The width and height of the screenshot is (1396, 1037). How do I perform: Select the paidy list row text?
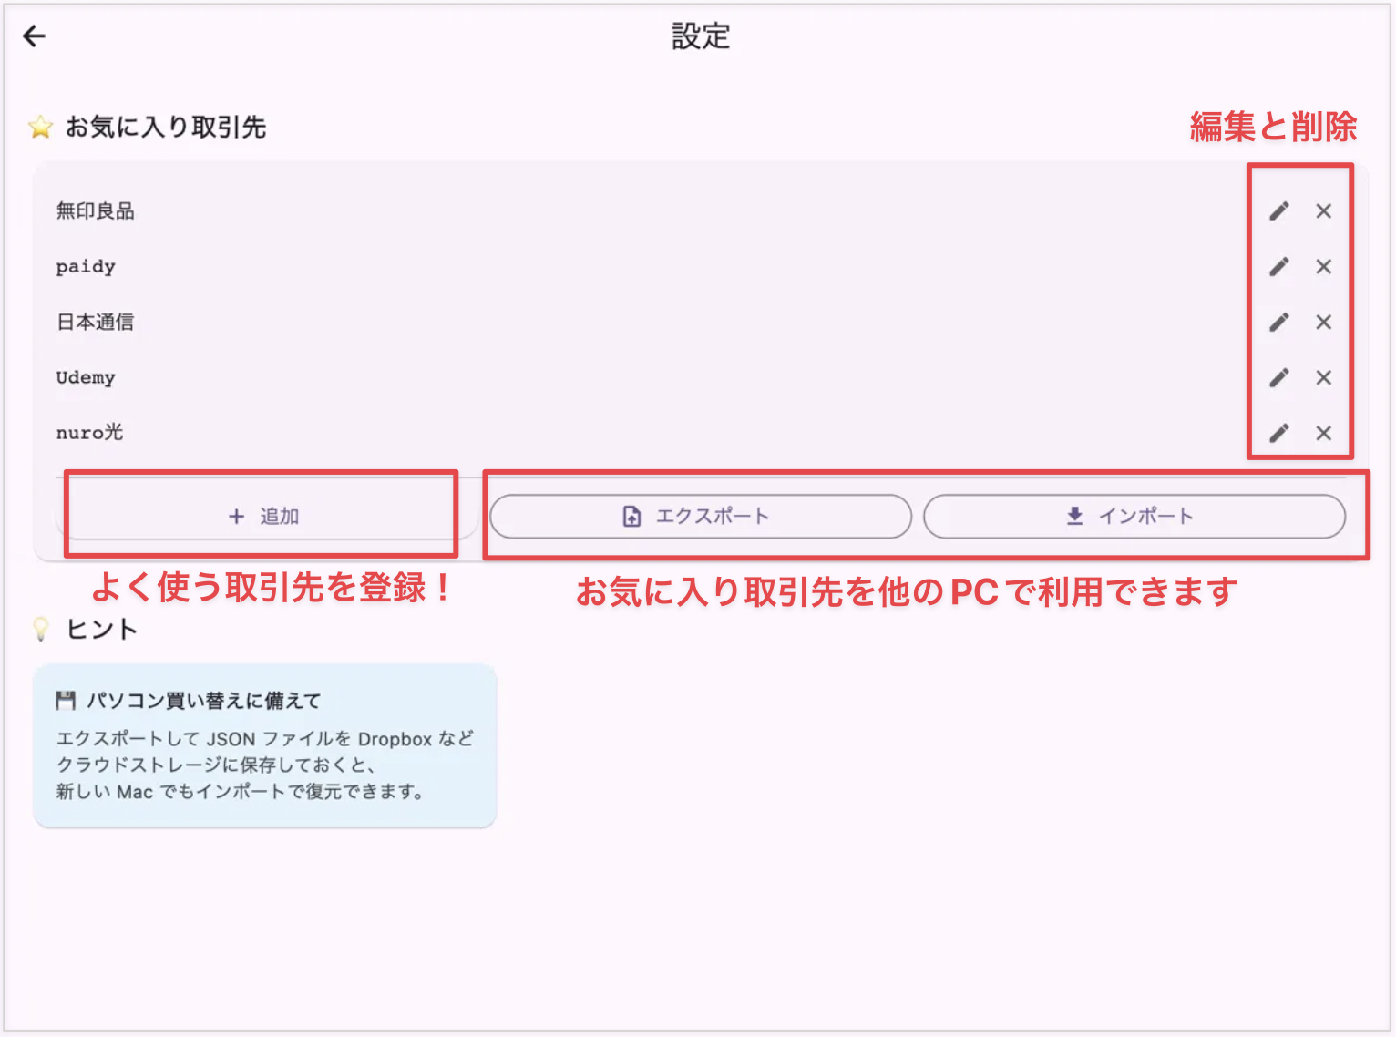click(x=86, y=267)
